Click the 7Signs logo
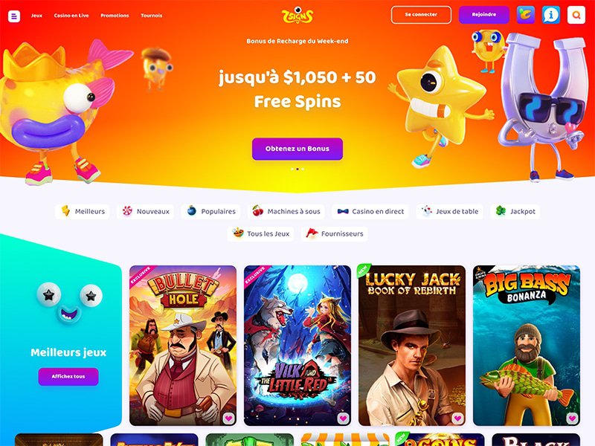Image resolution: width=595 pixels, height=446 pixels. pyautogui.click(x=297, y=16)
